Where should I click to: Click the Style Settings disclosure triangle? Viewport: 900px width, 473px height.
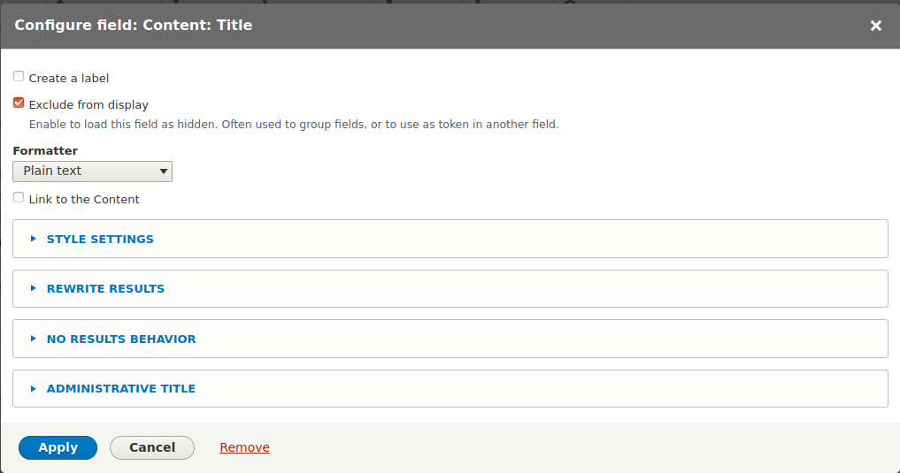tap(34, 239)
